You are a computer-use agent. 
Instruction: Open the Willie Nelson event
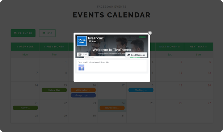[83, 90]
